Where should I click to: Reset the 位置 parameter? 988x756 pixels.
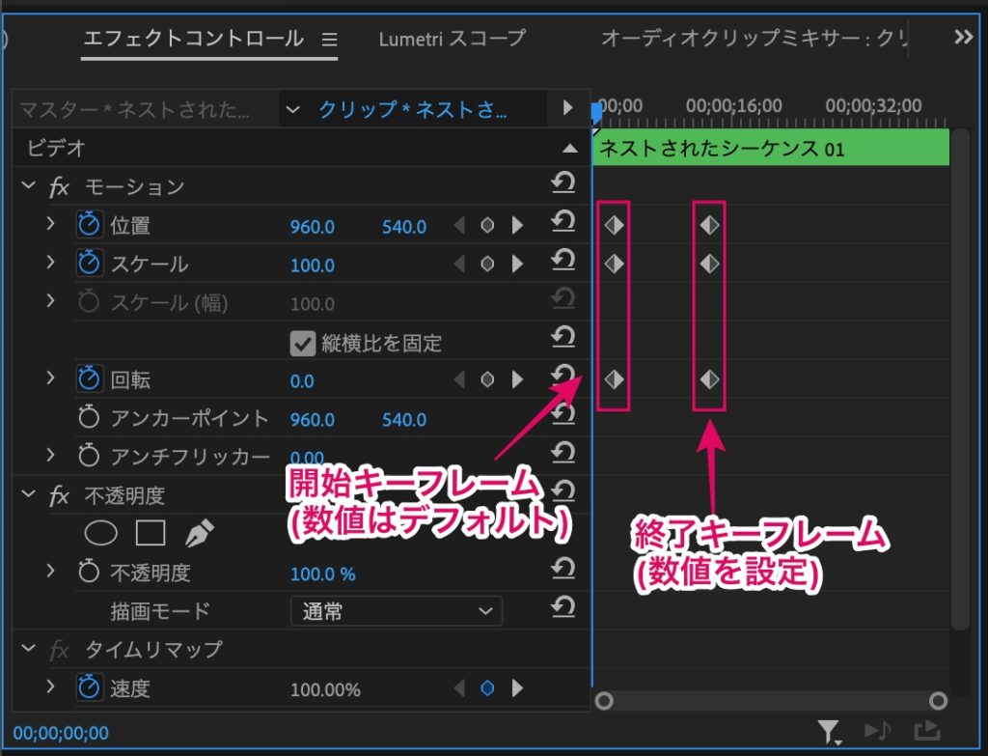coord(563,221)
